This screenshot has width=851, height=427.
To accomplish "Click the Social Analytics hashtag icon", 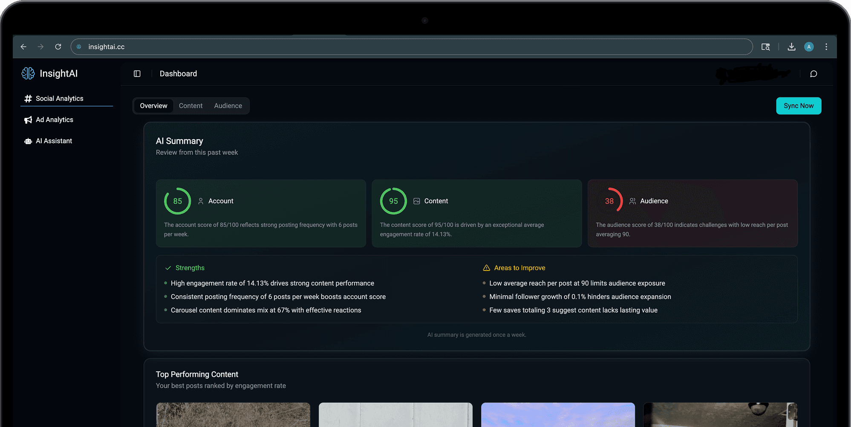I will point(28,99).
